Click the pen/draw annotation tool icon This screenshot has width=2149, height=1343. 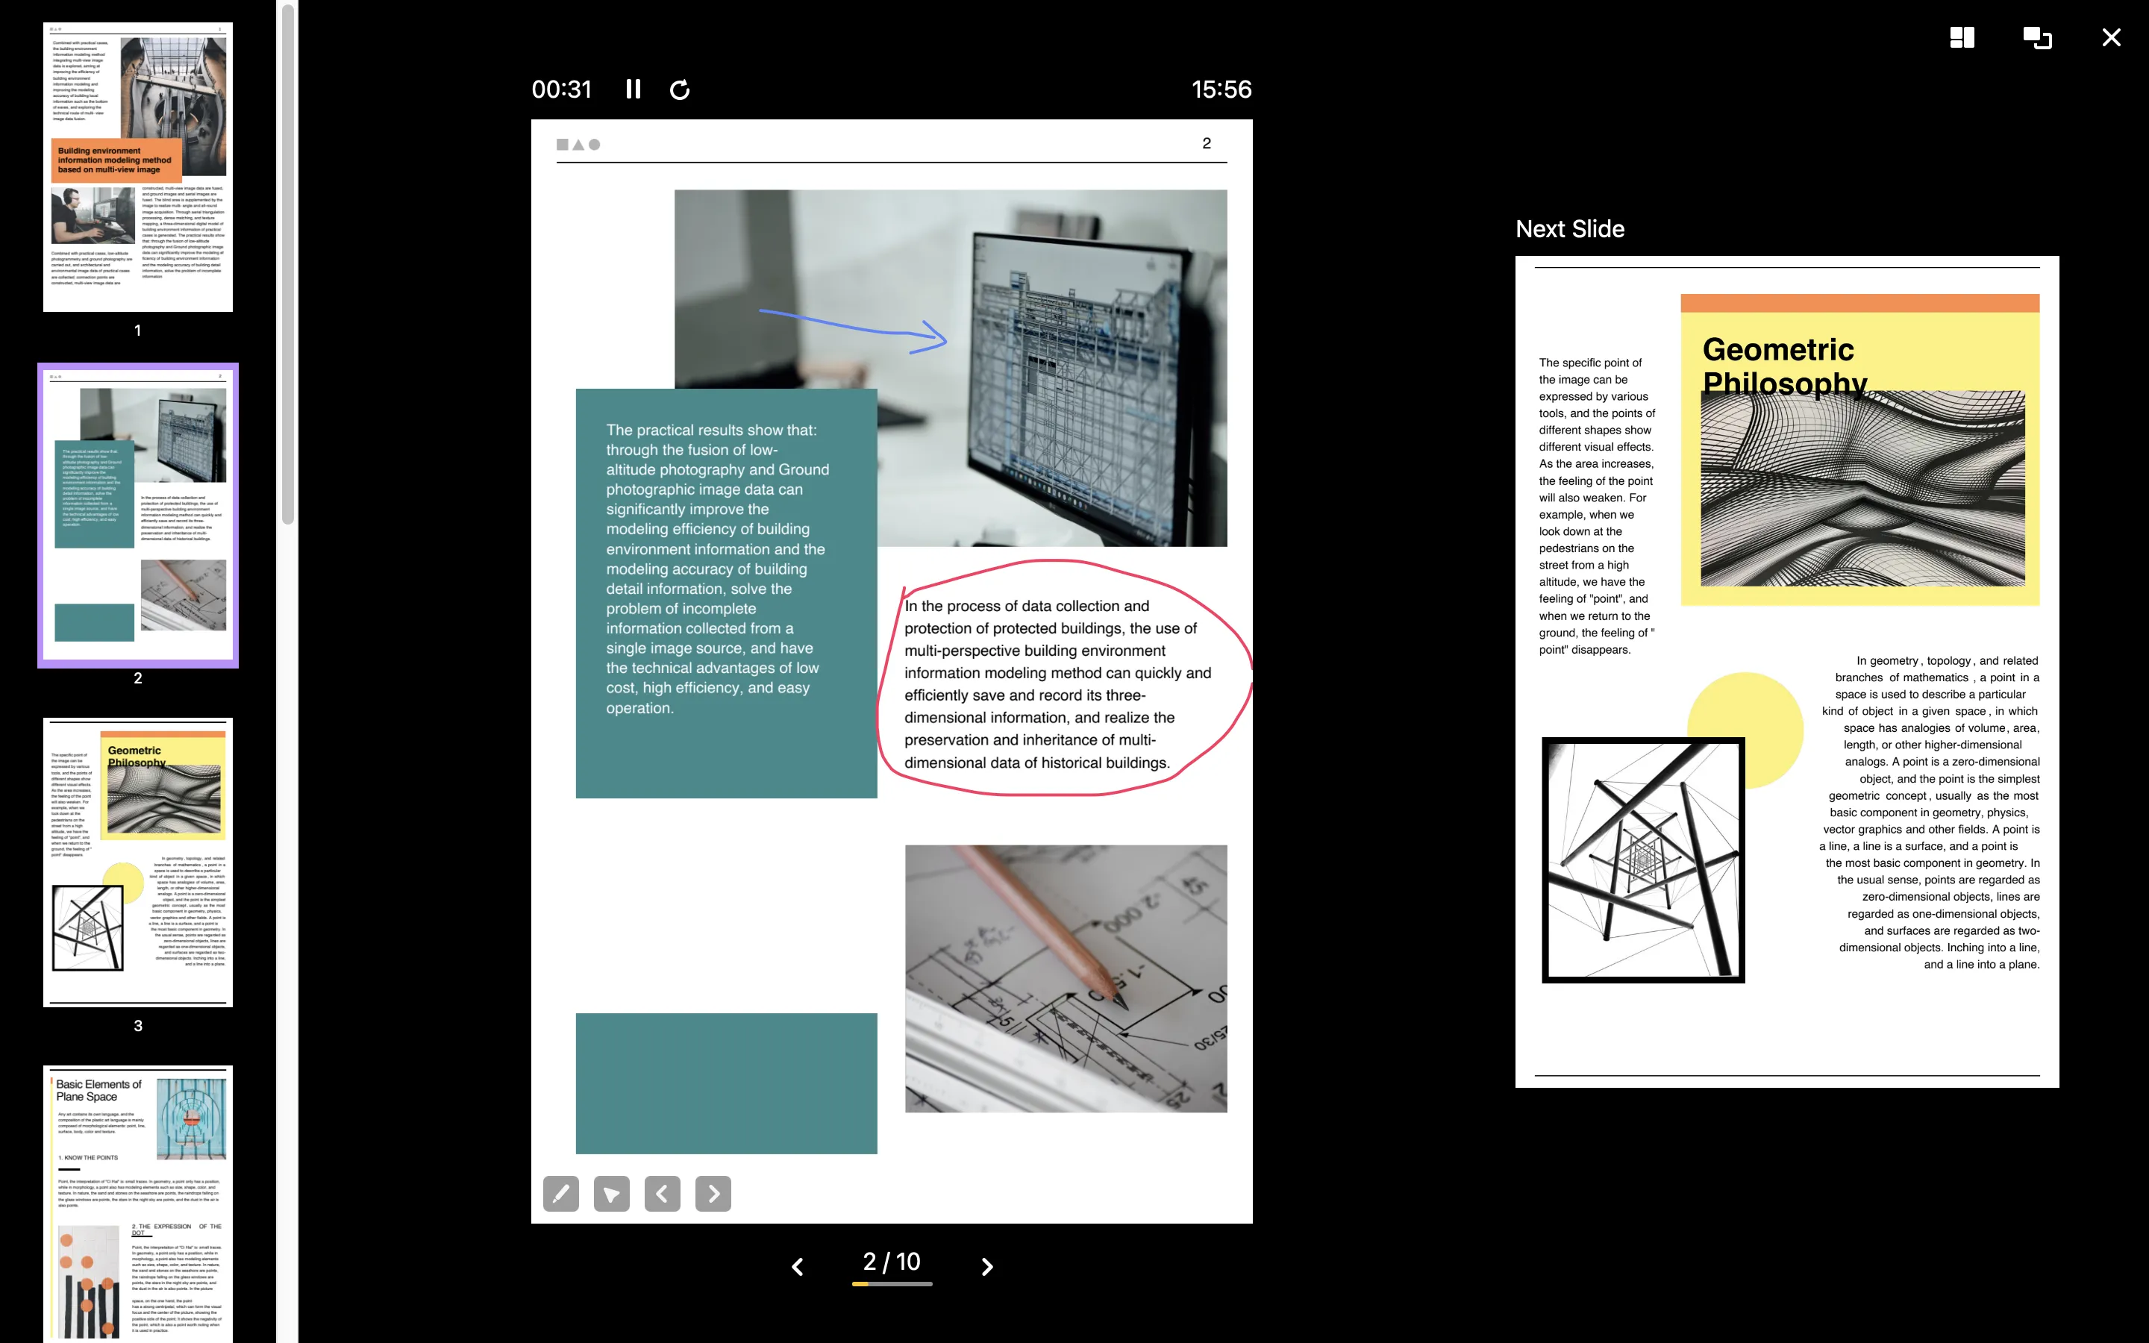click(562, 1193)
